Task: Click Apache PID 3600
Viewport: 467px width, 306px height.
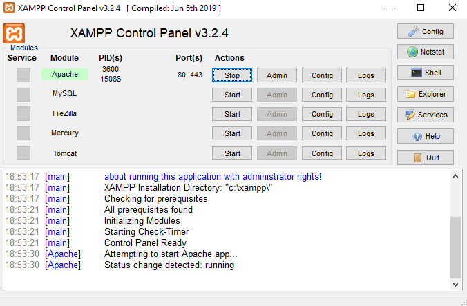Action: [111, 69]
